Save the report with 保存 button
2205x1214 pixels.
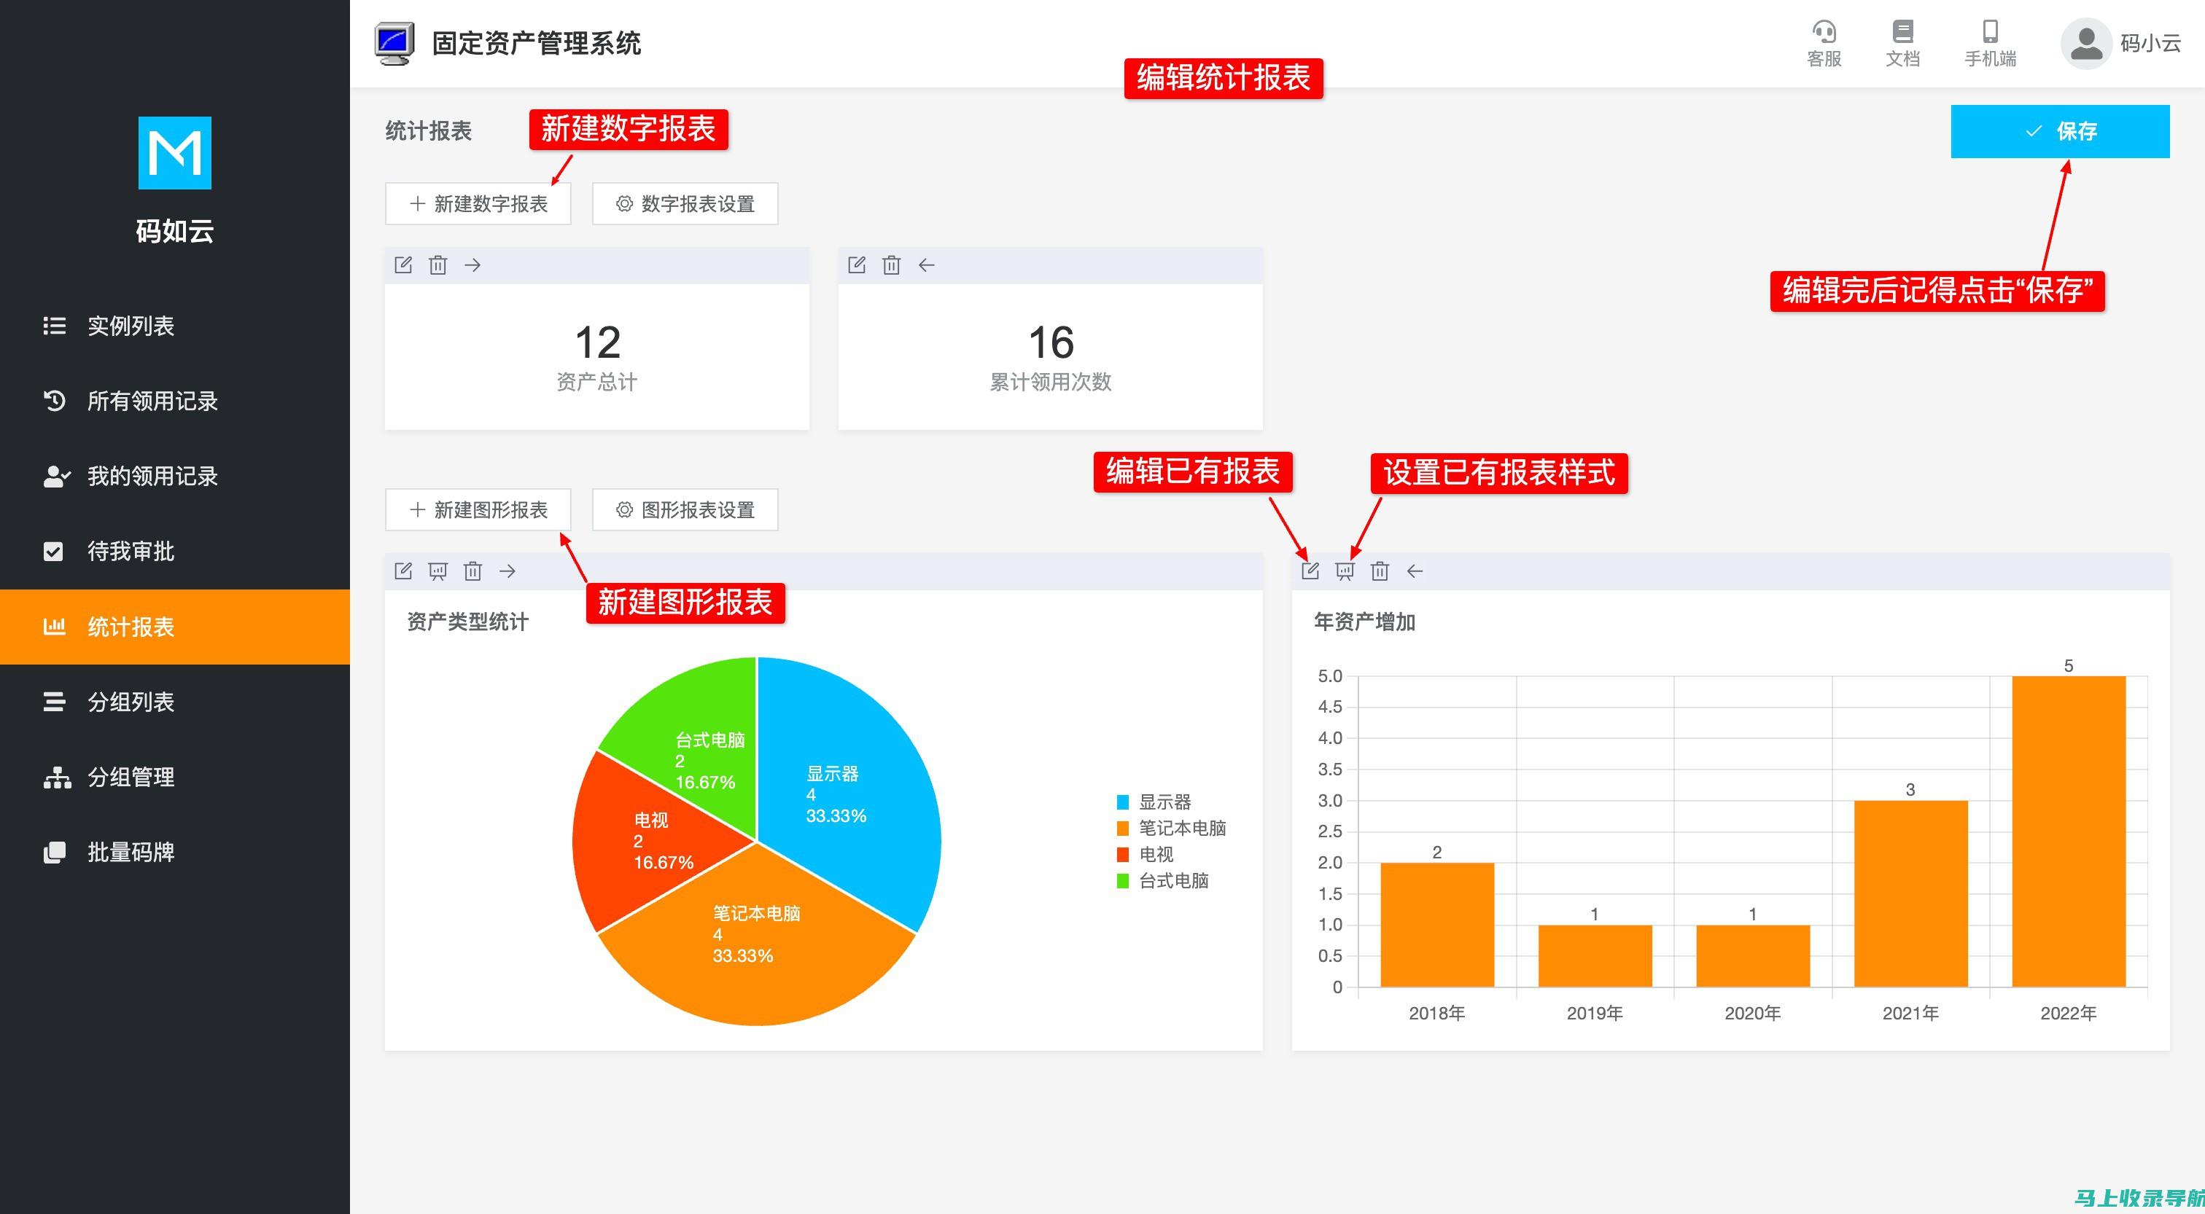[2061, 132]
